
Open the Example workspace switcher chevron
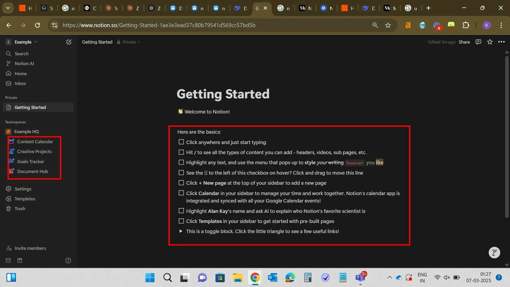tap(36, 42)
